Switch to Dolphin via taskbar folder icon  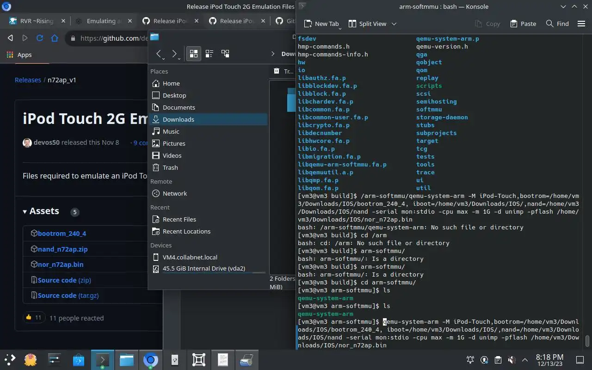point(126,359)
